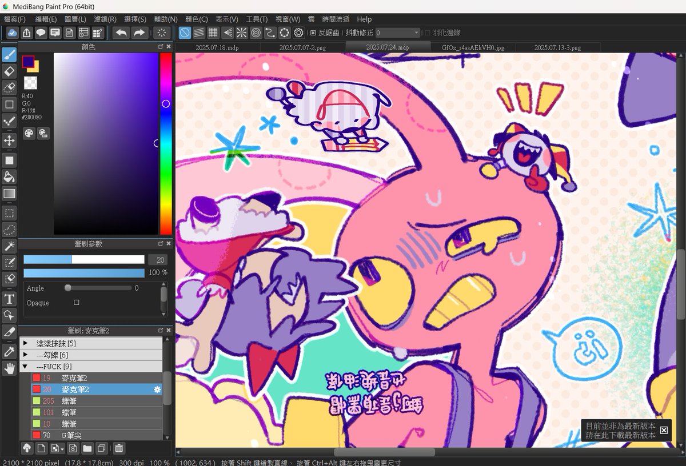
Task: Pop out the 顏色 panel
Action: point(161,47)
